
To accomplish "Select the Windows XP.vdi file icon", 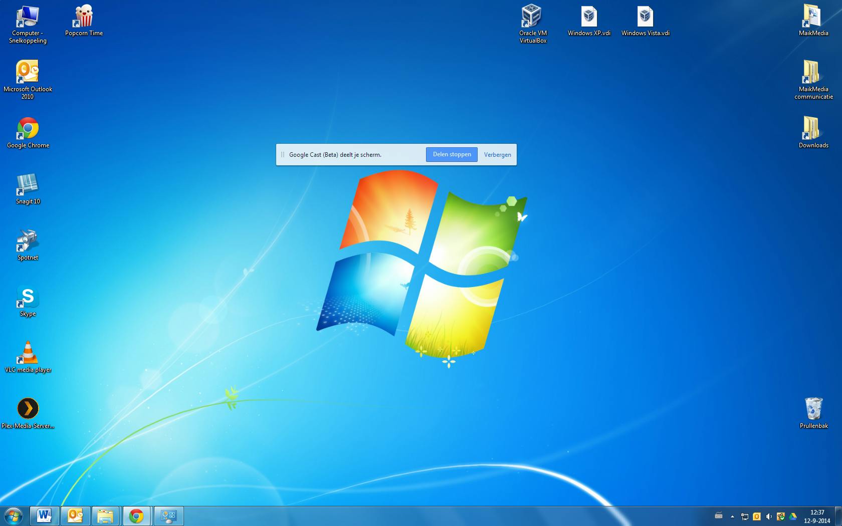I will click(589, 21).
